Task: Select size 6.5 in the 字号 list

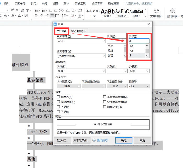Action: (x=137, y=46)
